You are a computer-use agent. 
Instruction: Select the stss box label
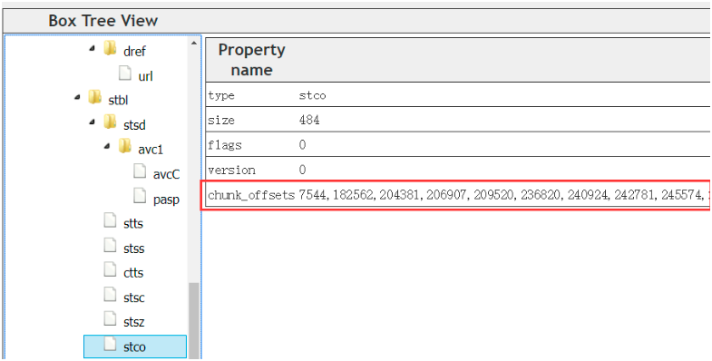pos(133,249)
